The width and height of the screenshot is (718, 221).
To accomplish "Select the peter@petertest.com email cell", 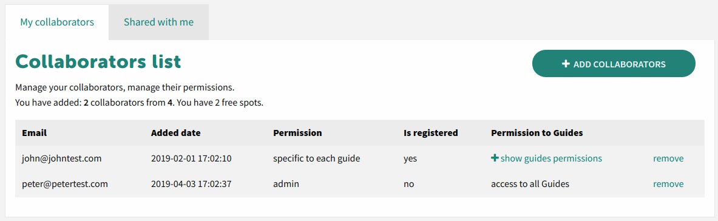I will [x=65, y=184].
